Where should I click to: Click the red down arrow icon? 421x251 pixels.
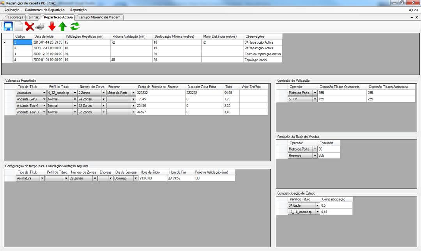click(52, 26)
